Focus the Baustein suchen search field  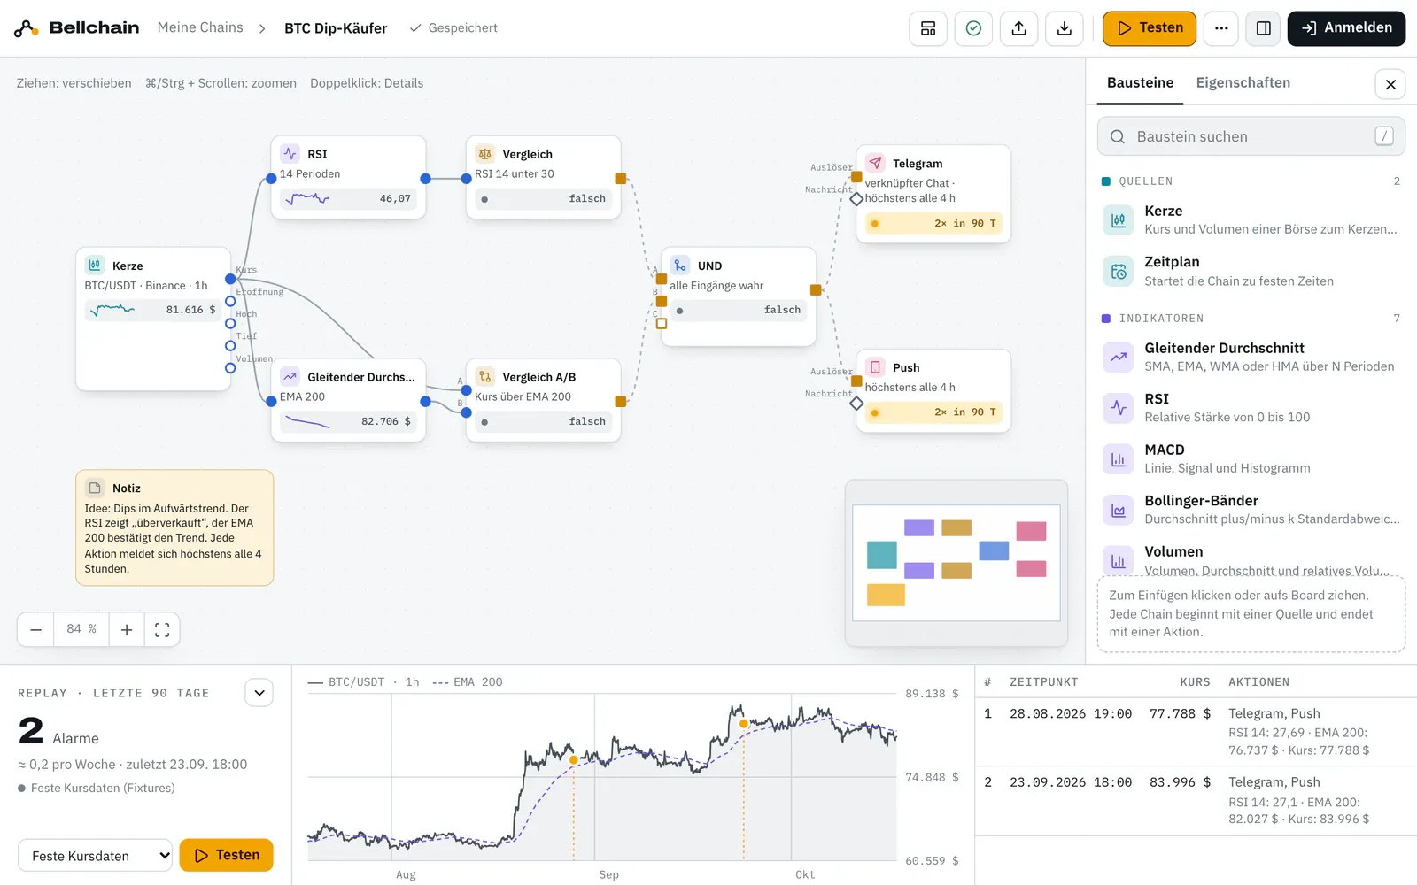click(x=1251, y=136)
